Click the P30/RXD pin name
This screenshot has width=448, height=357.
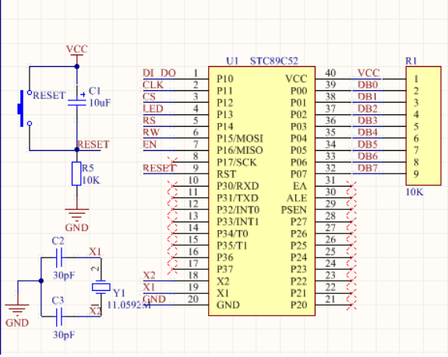point(238,186)
